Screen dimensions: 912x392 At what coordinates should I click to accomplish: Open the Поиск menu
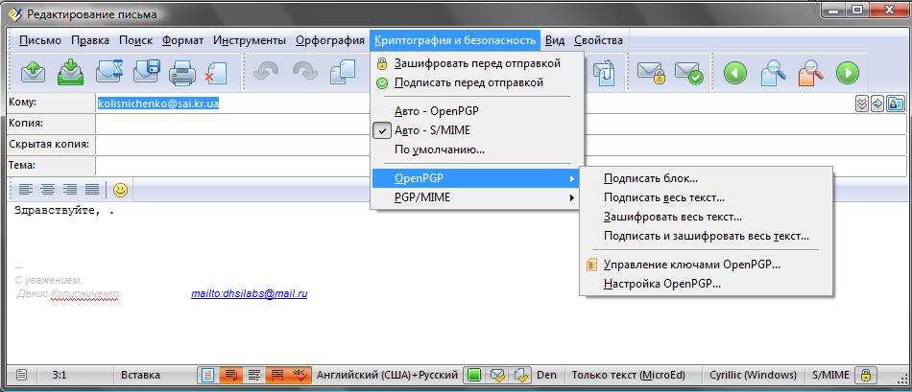click(x=135, y=40)
